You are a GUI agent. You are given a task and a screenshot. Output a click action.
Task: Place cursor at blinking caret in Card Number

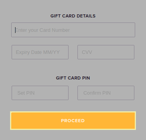(15, 30)
